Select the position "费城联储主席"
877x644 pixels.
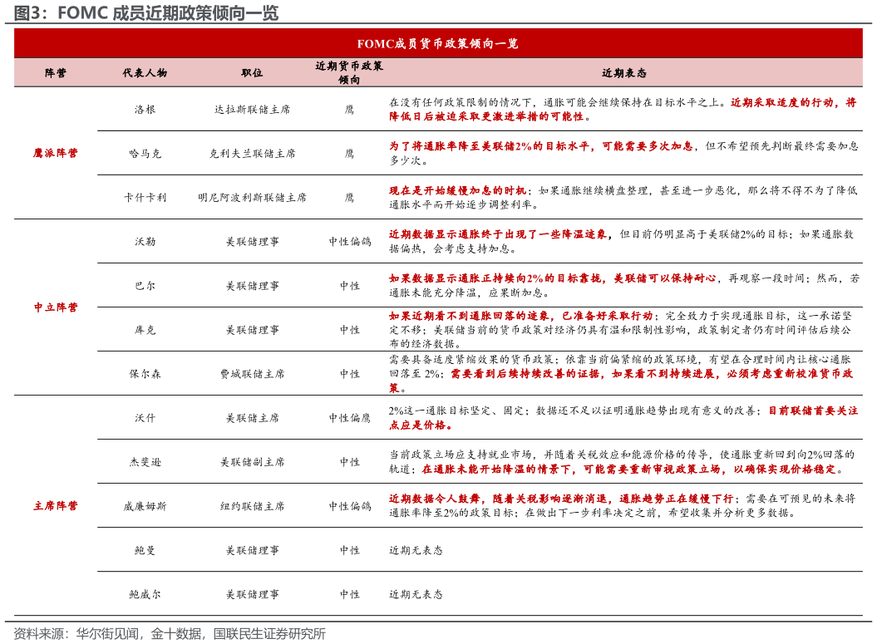(252, 373)
